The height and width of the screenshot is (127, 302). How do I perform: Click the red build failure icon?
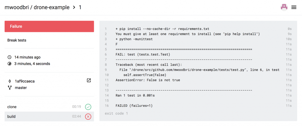pyautogui.click(x=88, y=116)
